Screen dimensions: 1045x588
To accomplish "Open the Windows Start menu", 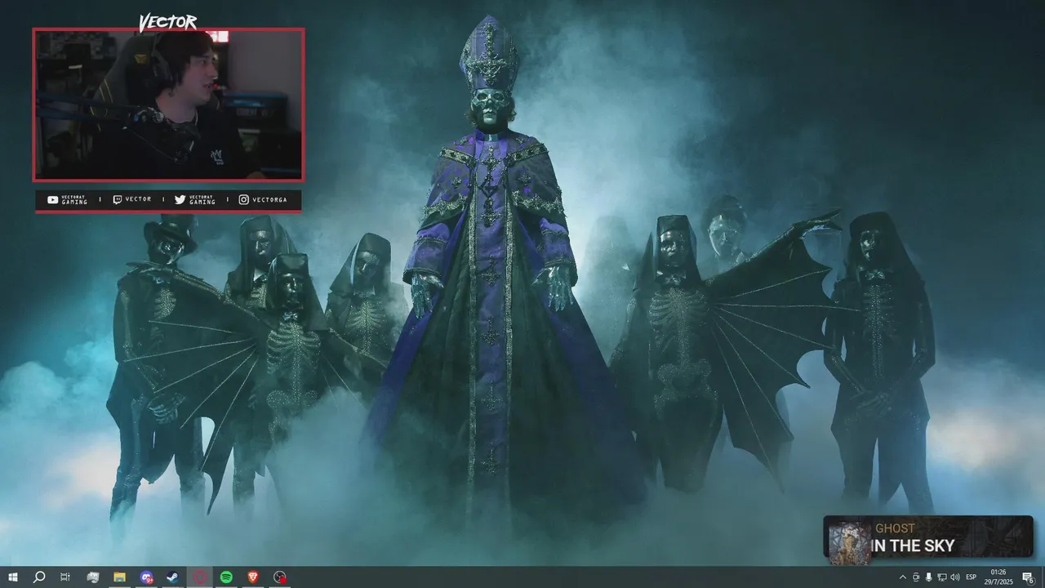I will pos(13,577).
